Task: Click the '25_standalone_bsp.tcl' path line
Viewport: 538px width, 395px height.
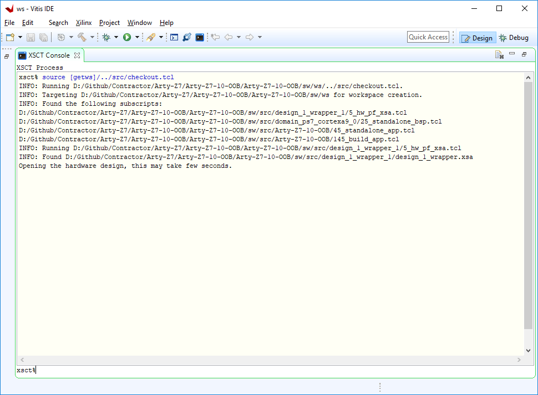Action: click(x=230, y=121)
